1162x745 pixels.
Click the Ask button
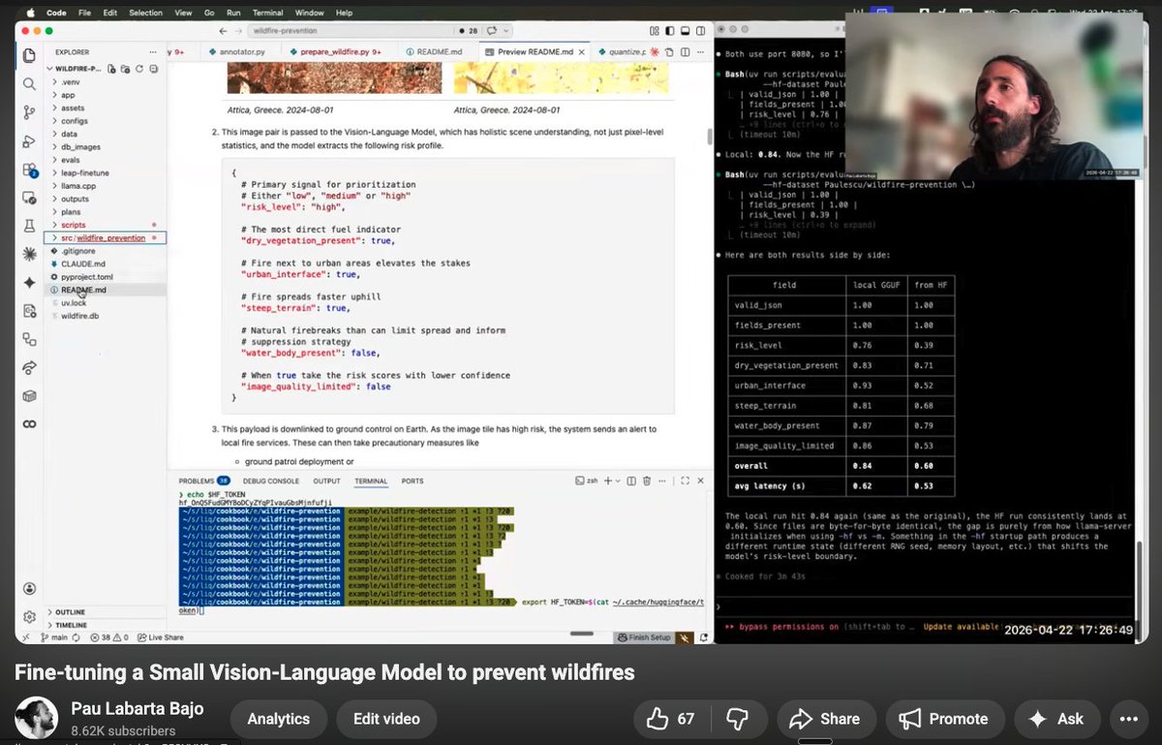(1056, 719)
